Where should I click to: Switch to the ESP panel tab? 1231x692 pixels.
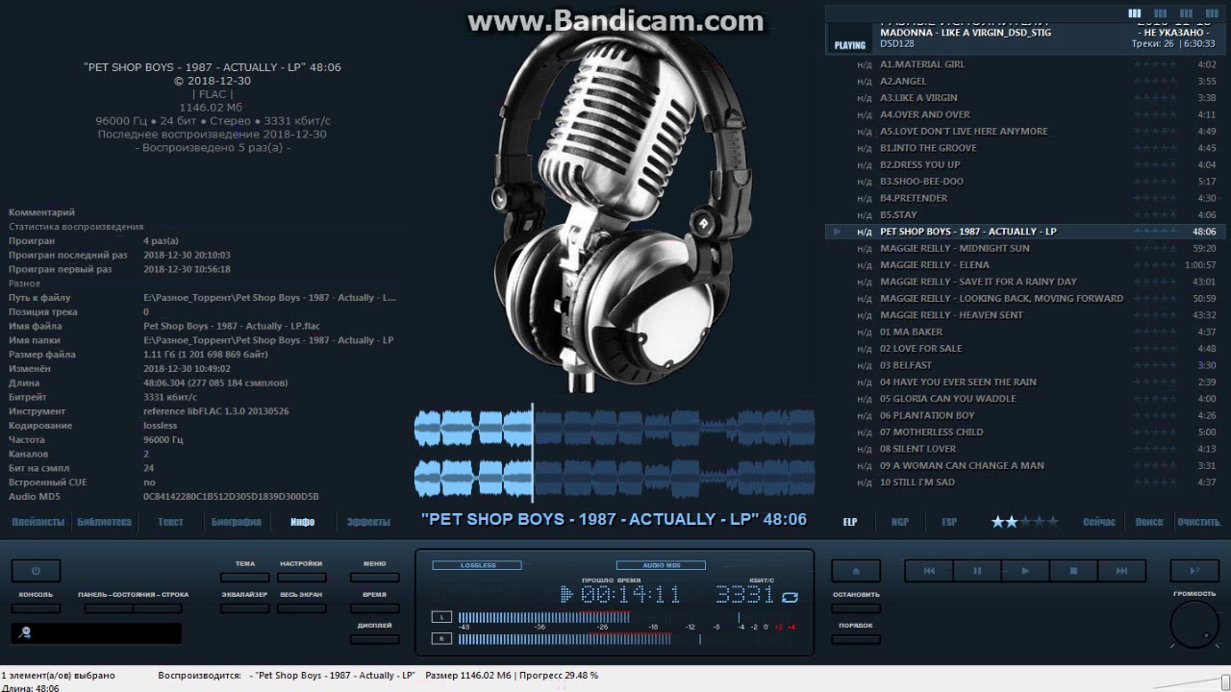(949, 522)
